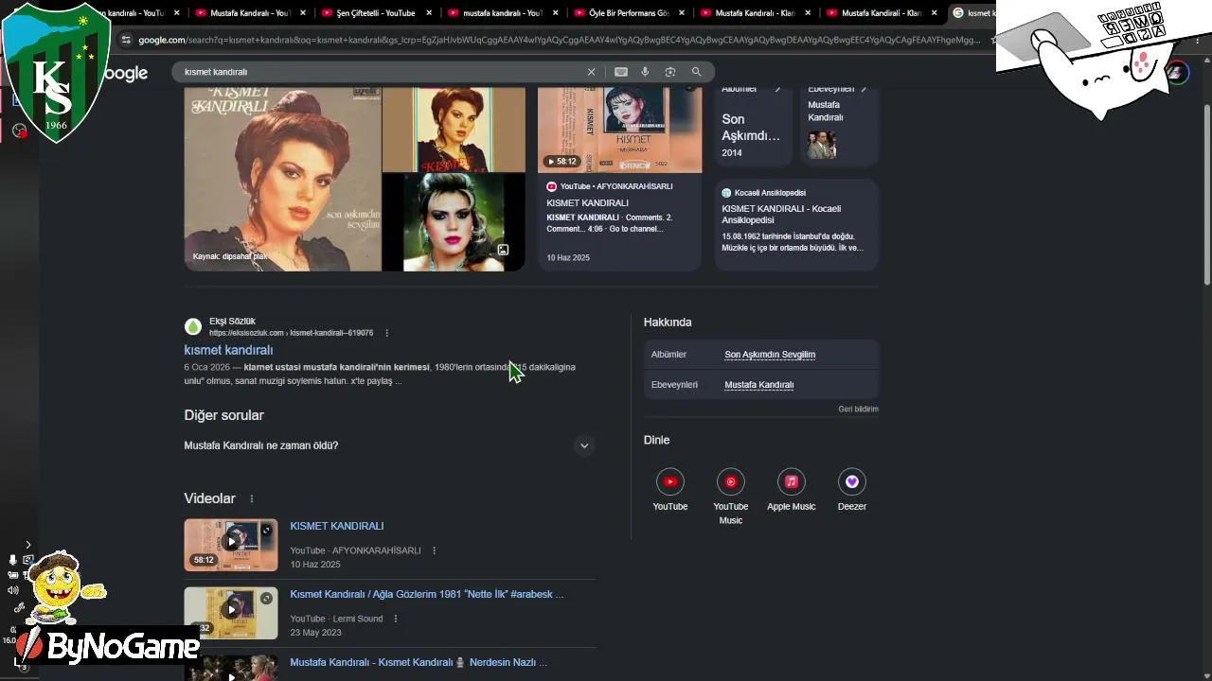Image resolution: width=1212 pixels, height=681 pixels.
Task: Open the on-screen keyboard input tool
Action: 621,72
